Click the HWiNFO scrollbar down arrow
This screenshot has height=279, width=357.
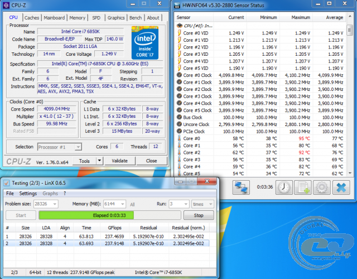[350, 173]
